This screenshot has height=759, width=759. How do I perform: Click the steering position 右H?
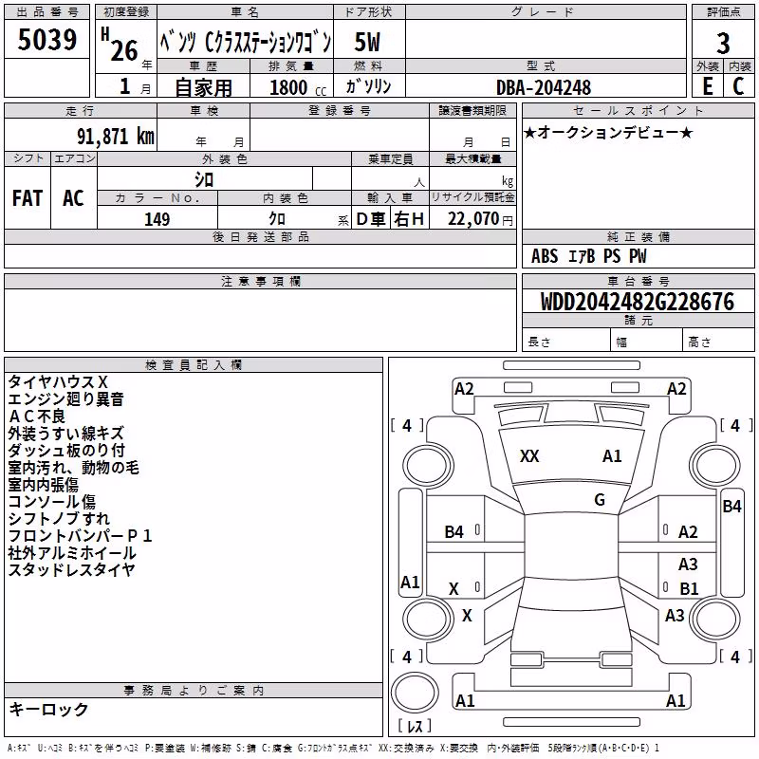(x=409, y=219)
